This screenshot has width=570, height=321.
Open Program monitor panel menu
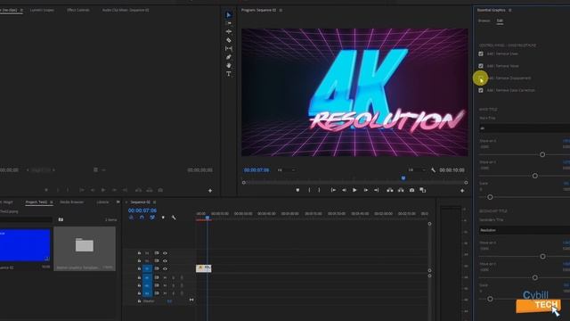281,10
